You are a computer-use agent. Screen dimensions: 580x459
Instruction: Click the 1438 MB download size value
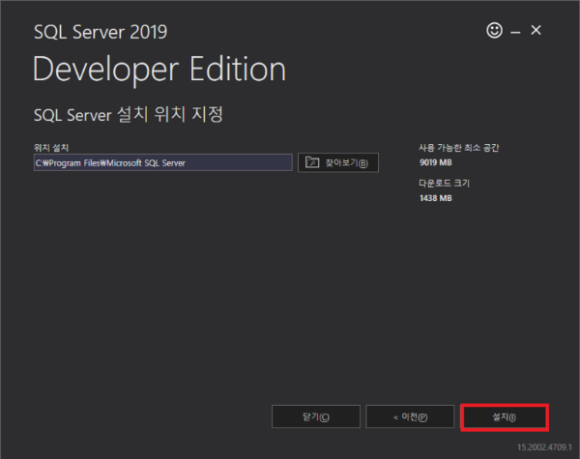(x=436, y=198)
